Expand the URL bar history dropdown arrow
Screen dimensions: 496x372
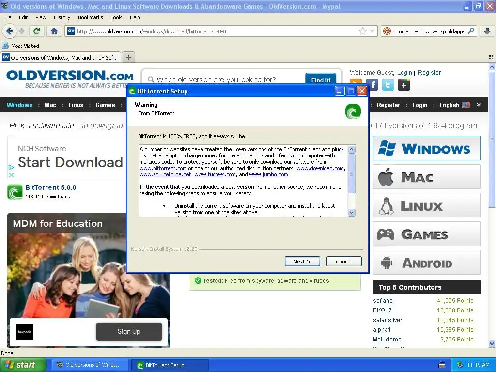(x=372, y=31)
